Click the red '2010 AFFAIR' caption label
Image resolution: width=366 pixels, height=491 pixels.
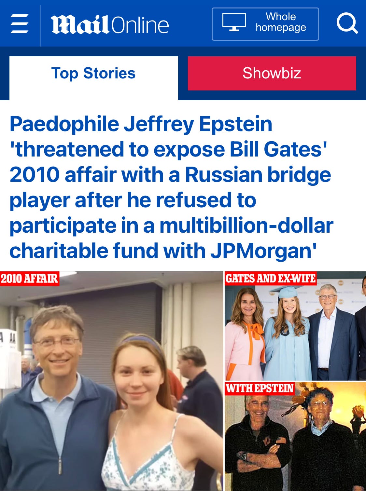pyautogui.click(x=30, y=279)
